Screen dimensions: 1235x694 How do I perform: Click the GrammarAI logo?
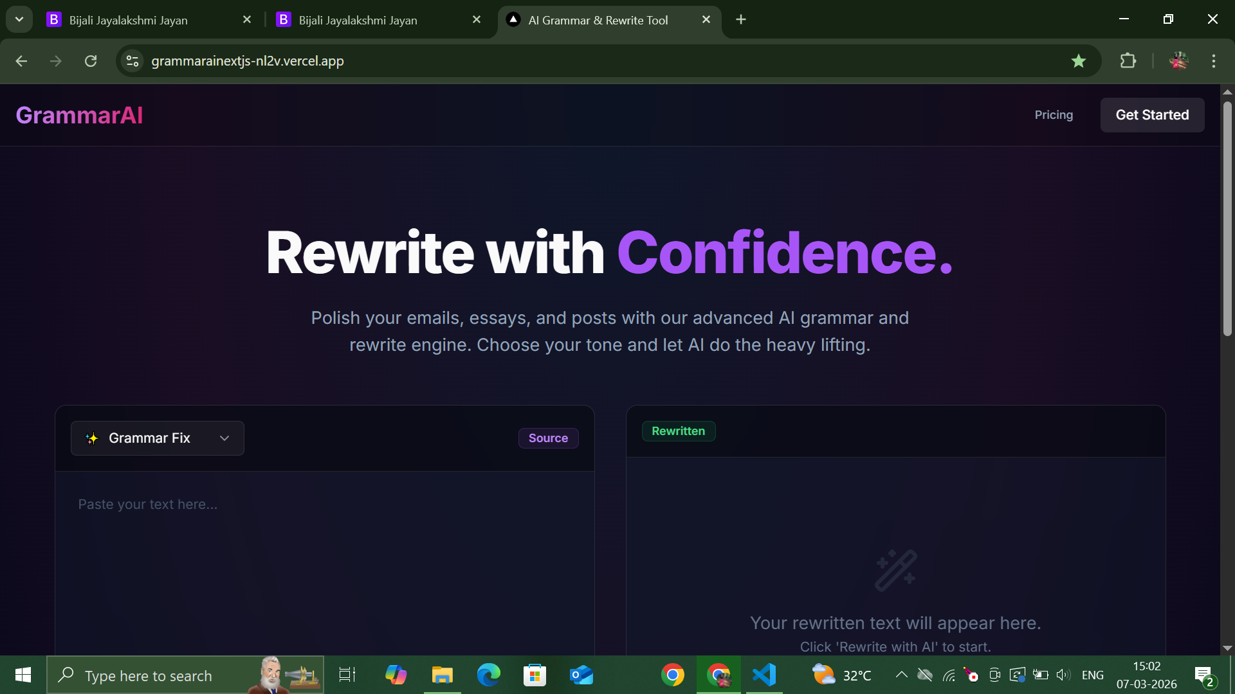click(79, 116)
